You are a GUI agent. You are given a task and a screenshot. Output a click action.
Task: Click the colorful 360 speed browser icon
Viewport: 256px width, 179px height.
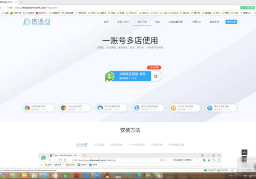coord(27,108)
